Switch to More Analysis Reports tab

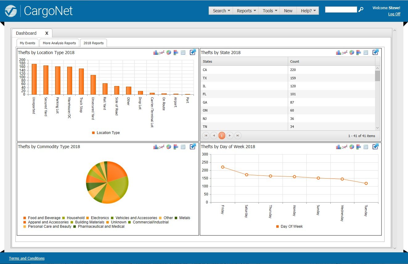(59, 43)
